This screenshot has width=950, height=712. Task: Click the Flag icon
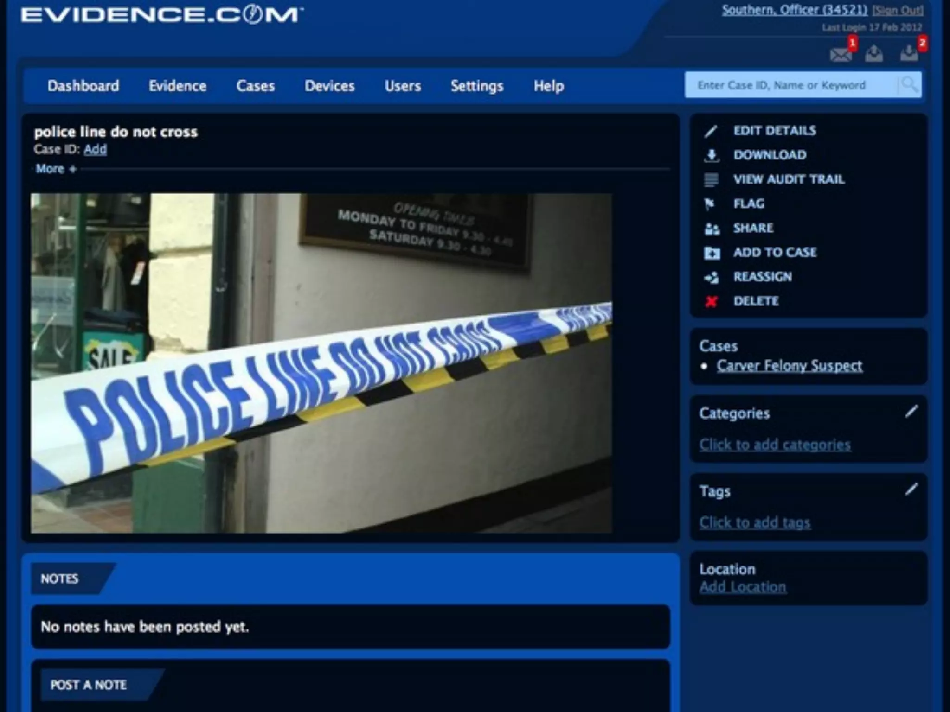pos(710,204)
